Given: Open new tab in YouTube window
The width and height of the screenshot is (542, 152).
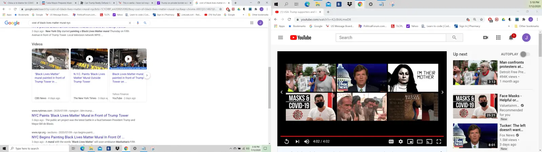Looking at the screenshot, I should pyautogui.click(x=328, y=12).
